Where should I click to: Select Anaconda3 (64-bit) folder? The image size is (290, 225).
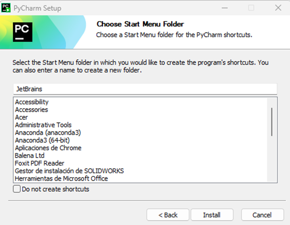[x=42, y=140]
